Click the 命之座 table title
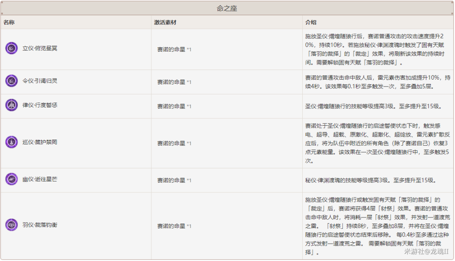Viewport: 455px width, 261px height. tap(227, 8)
